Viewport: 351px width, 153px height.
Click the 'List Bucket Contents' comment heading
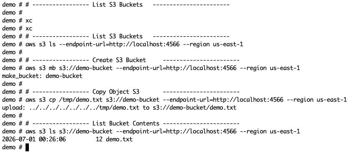pos(126,123)
